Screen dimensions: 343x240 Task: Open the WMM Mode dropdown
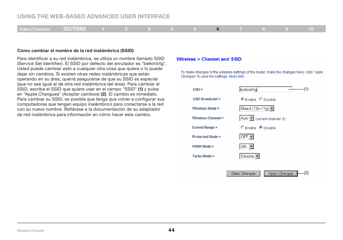(x=247, y=147)
